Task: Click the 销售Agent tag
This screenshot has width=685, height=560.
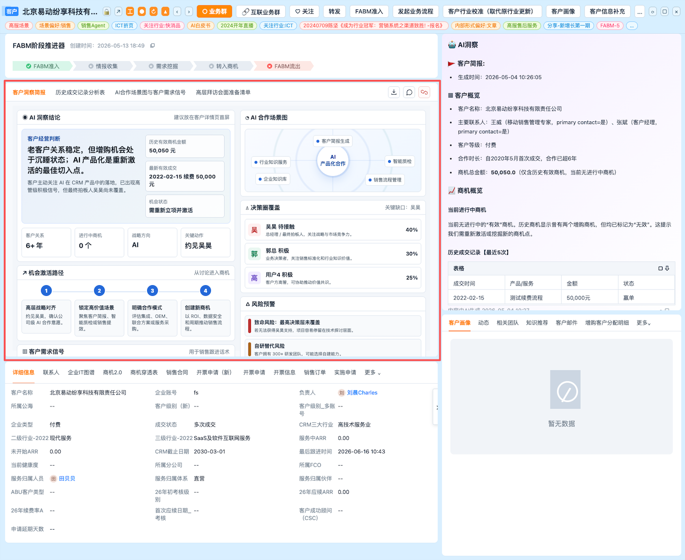Action: pos(93,26)
